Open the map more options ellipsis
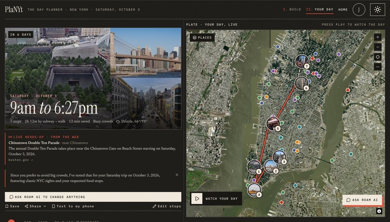390x222 pixels. pyautogui.click(x=377, y=67)
